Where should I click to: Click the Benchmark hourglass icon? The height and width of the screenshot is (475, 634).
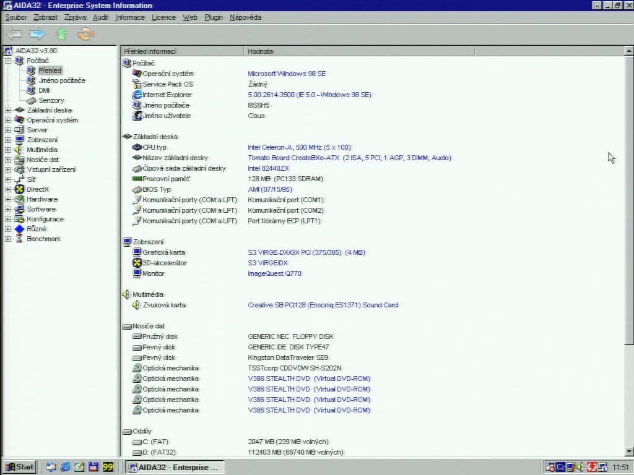(x=19, y=239)
